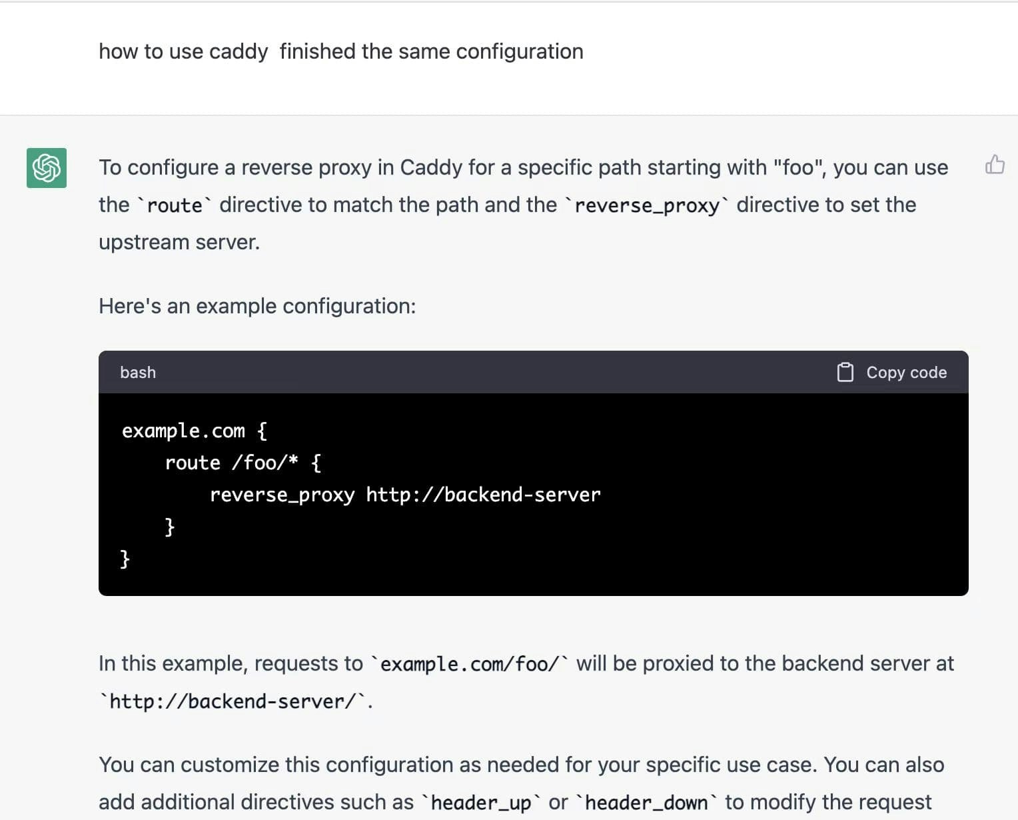The width and height of the screenshot is (1018, 820).
Task: Click the thumbs up feedback icon
Action: click(x=995, y=164)
